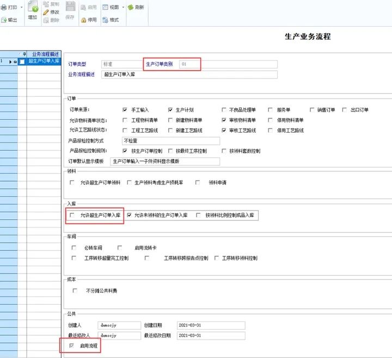Image resolution: width=392 pixels, height=358 pixels.
Task: Expand the 视图 dropdown arrow
Action: [122, 8]
